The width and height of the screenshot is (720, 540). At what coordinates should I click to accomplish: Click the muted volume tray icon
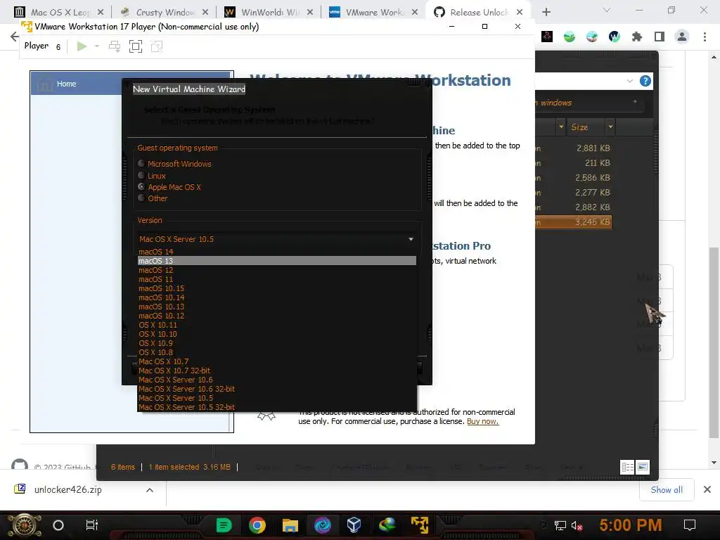point(577,525)
